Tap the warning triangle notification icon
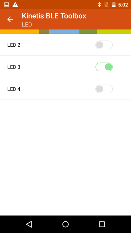This screenshot has width=131, height=233. point(15,5)
